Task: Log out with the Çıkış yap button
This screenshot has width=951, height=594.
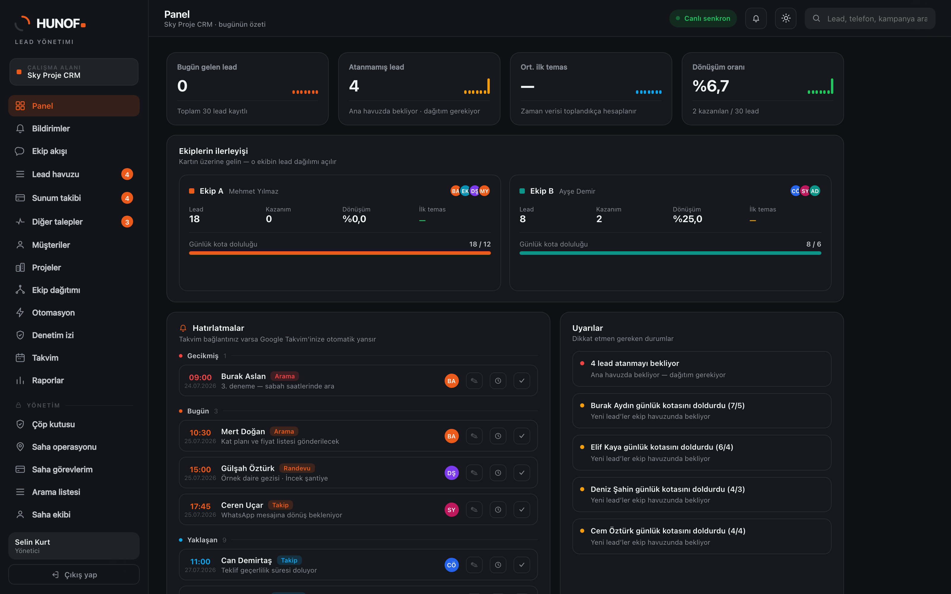Action: tap(74, 575)
